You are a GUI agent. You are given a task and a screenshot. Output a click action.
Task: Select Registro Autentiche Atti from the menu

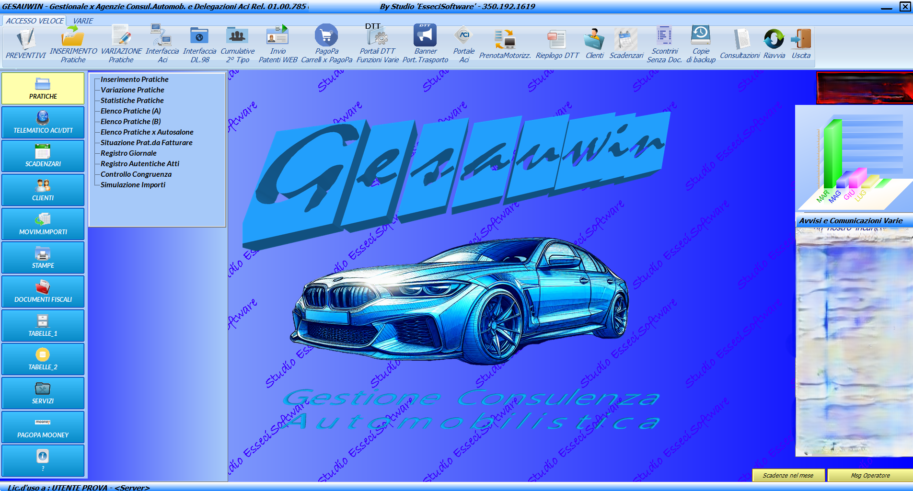pyautogui.click(x=139, y=163)
